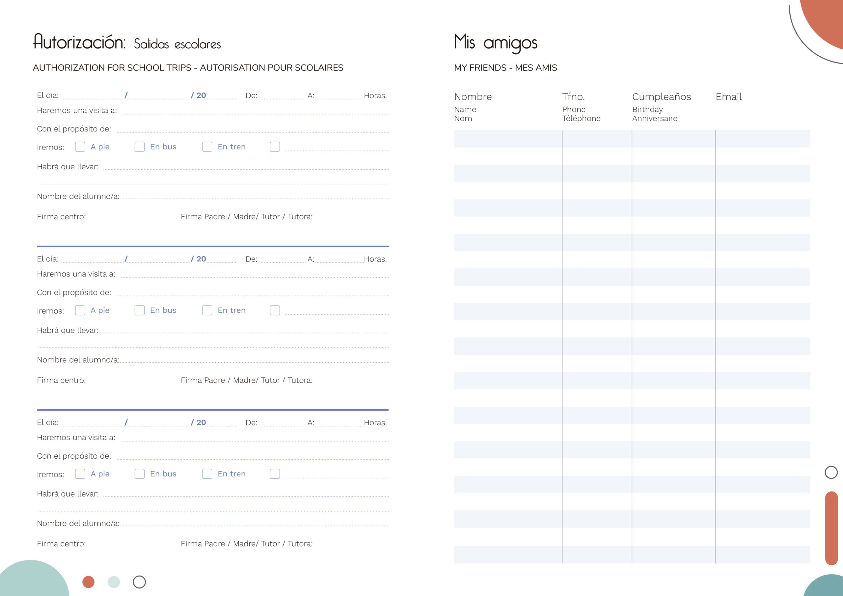
Task: Click the pale teal dot at page bottom
Action: [x=114, y=582]
